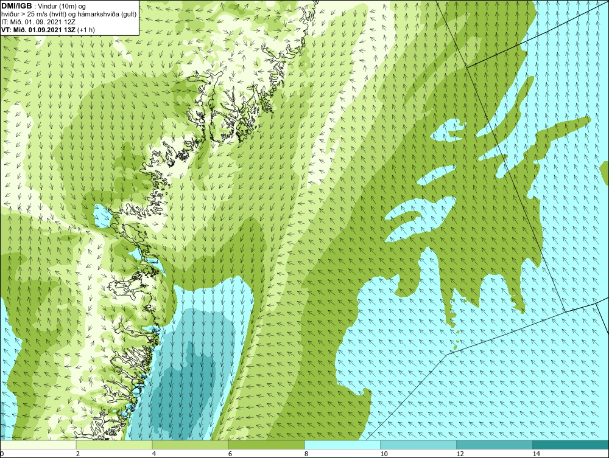The height and width of the screenshot is (458, 609).
Task: Click the 6–8 m/s olive green legend swatch
Action: point(267,445)
